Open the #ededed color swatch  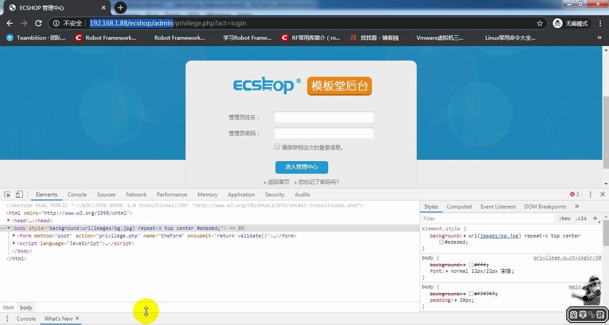(442, 242)
